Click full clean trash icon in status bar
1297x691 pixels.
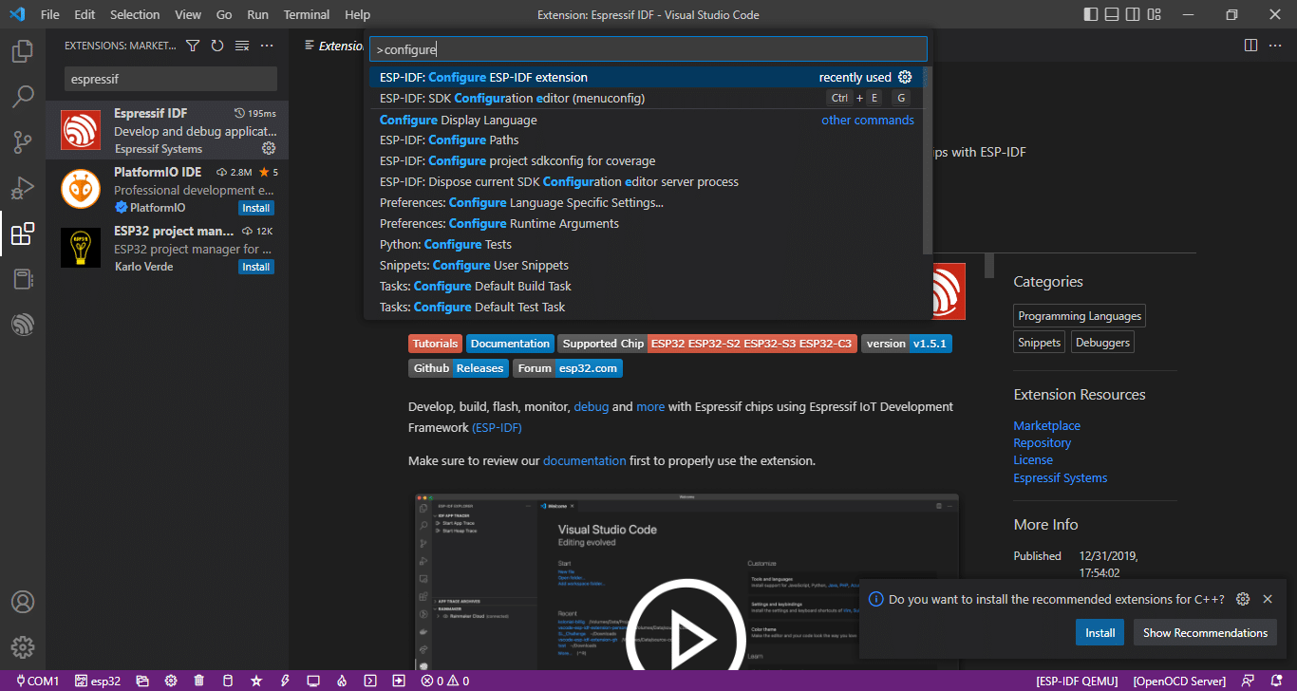click(198, 681)
